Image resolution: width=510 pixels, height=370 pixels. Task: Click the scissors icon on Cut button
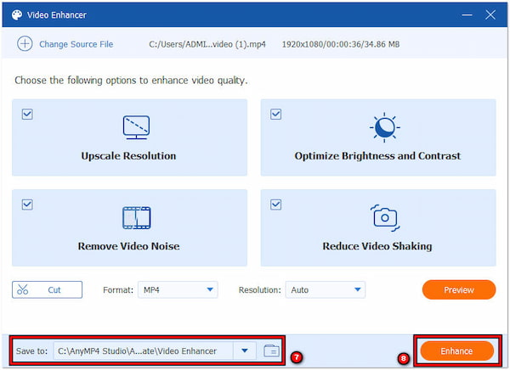tap(23, 290)
